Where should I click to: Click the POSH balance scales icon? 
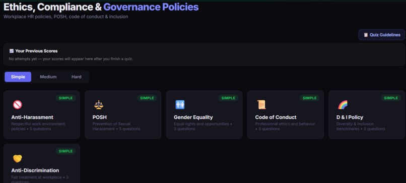(99, 105)
